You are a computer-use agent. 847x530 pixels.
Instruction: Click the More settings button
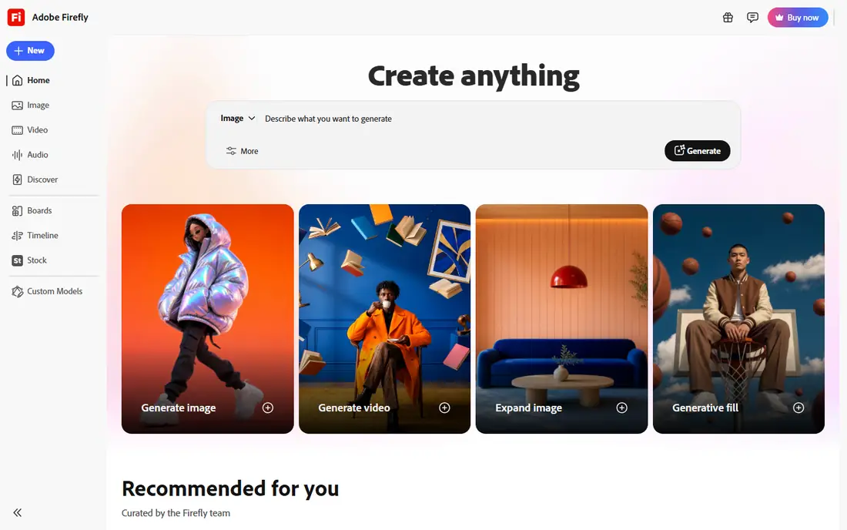pos(242,151)
